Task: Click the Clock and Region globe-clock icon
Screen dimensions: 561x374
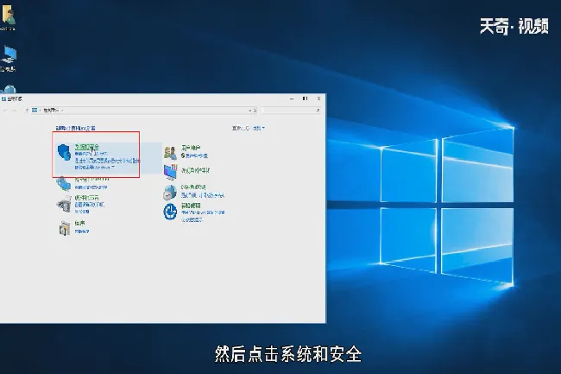Action: (x=170, y=193)
